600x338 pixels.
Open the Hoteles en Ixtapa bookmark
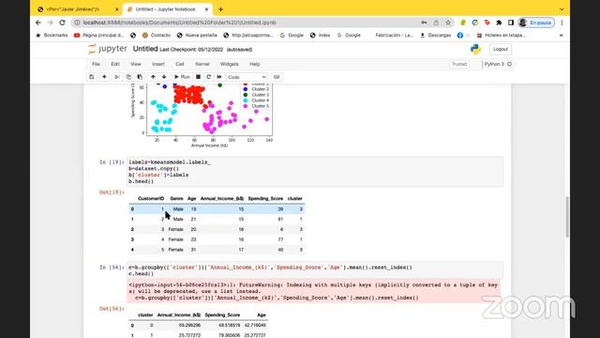pos(502,36)
